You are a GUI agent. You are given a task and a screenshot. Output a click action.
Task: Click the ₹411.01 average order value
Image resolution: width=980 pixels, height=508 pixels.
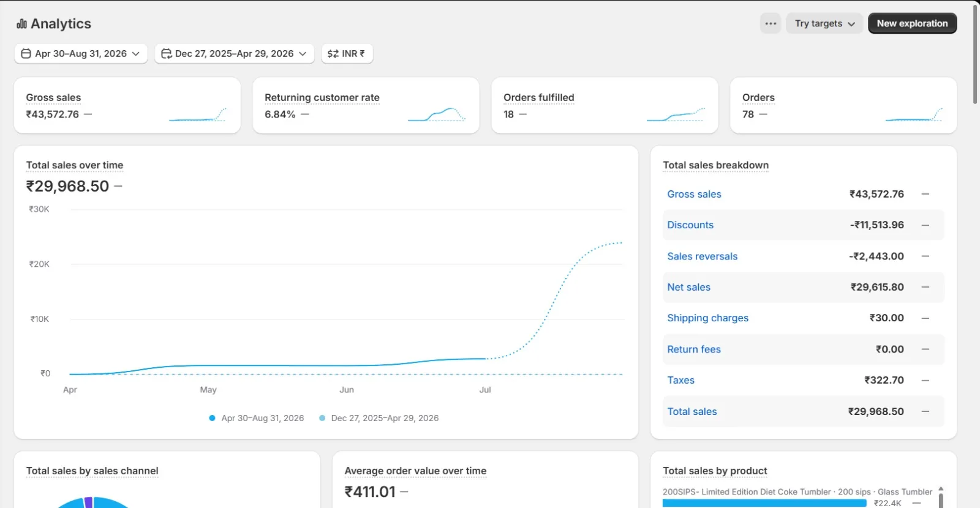370,492
